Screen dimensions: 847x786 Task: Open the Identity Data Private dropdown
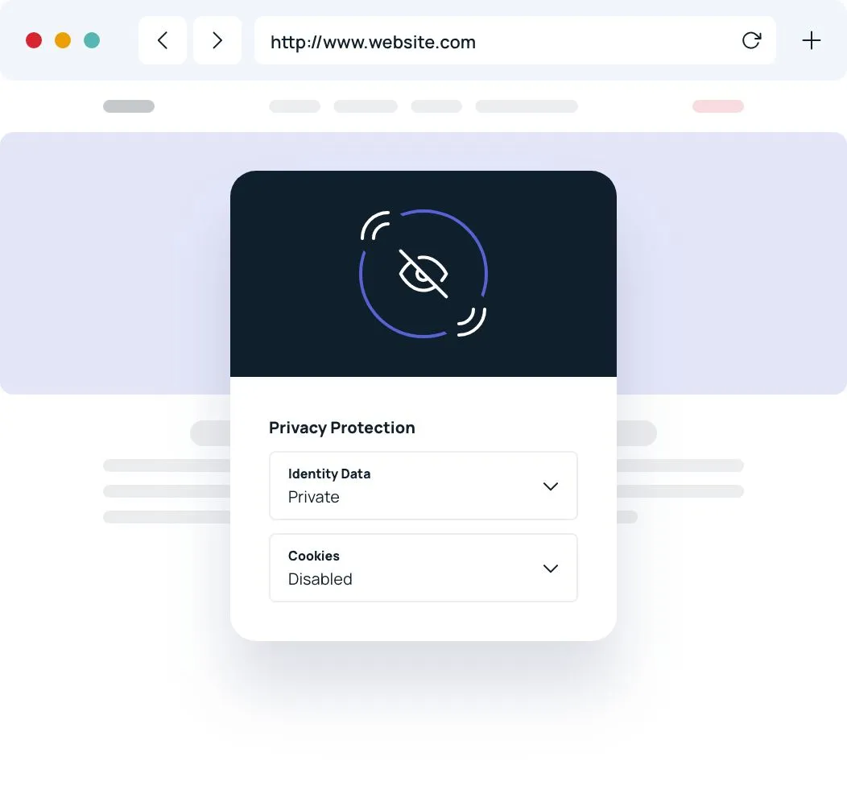click(423, 486)
